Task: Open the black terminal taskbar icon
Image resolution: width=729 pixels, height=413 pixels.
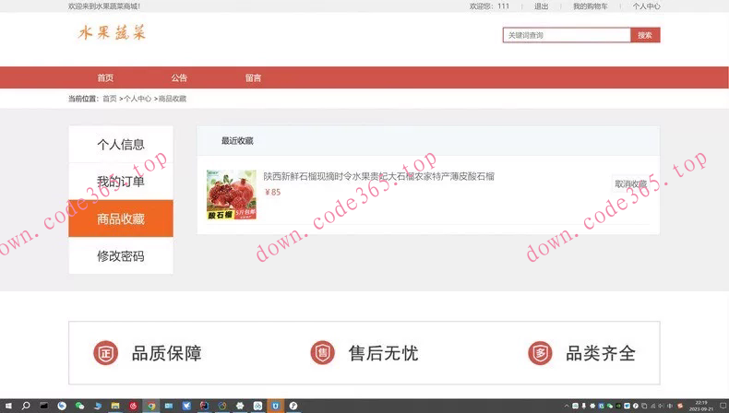Action: (43, 406)
